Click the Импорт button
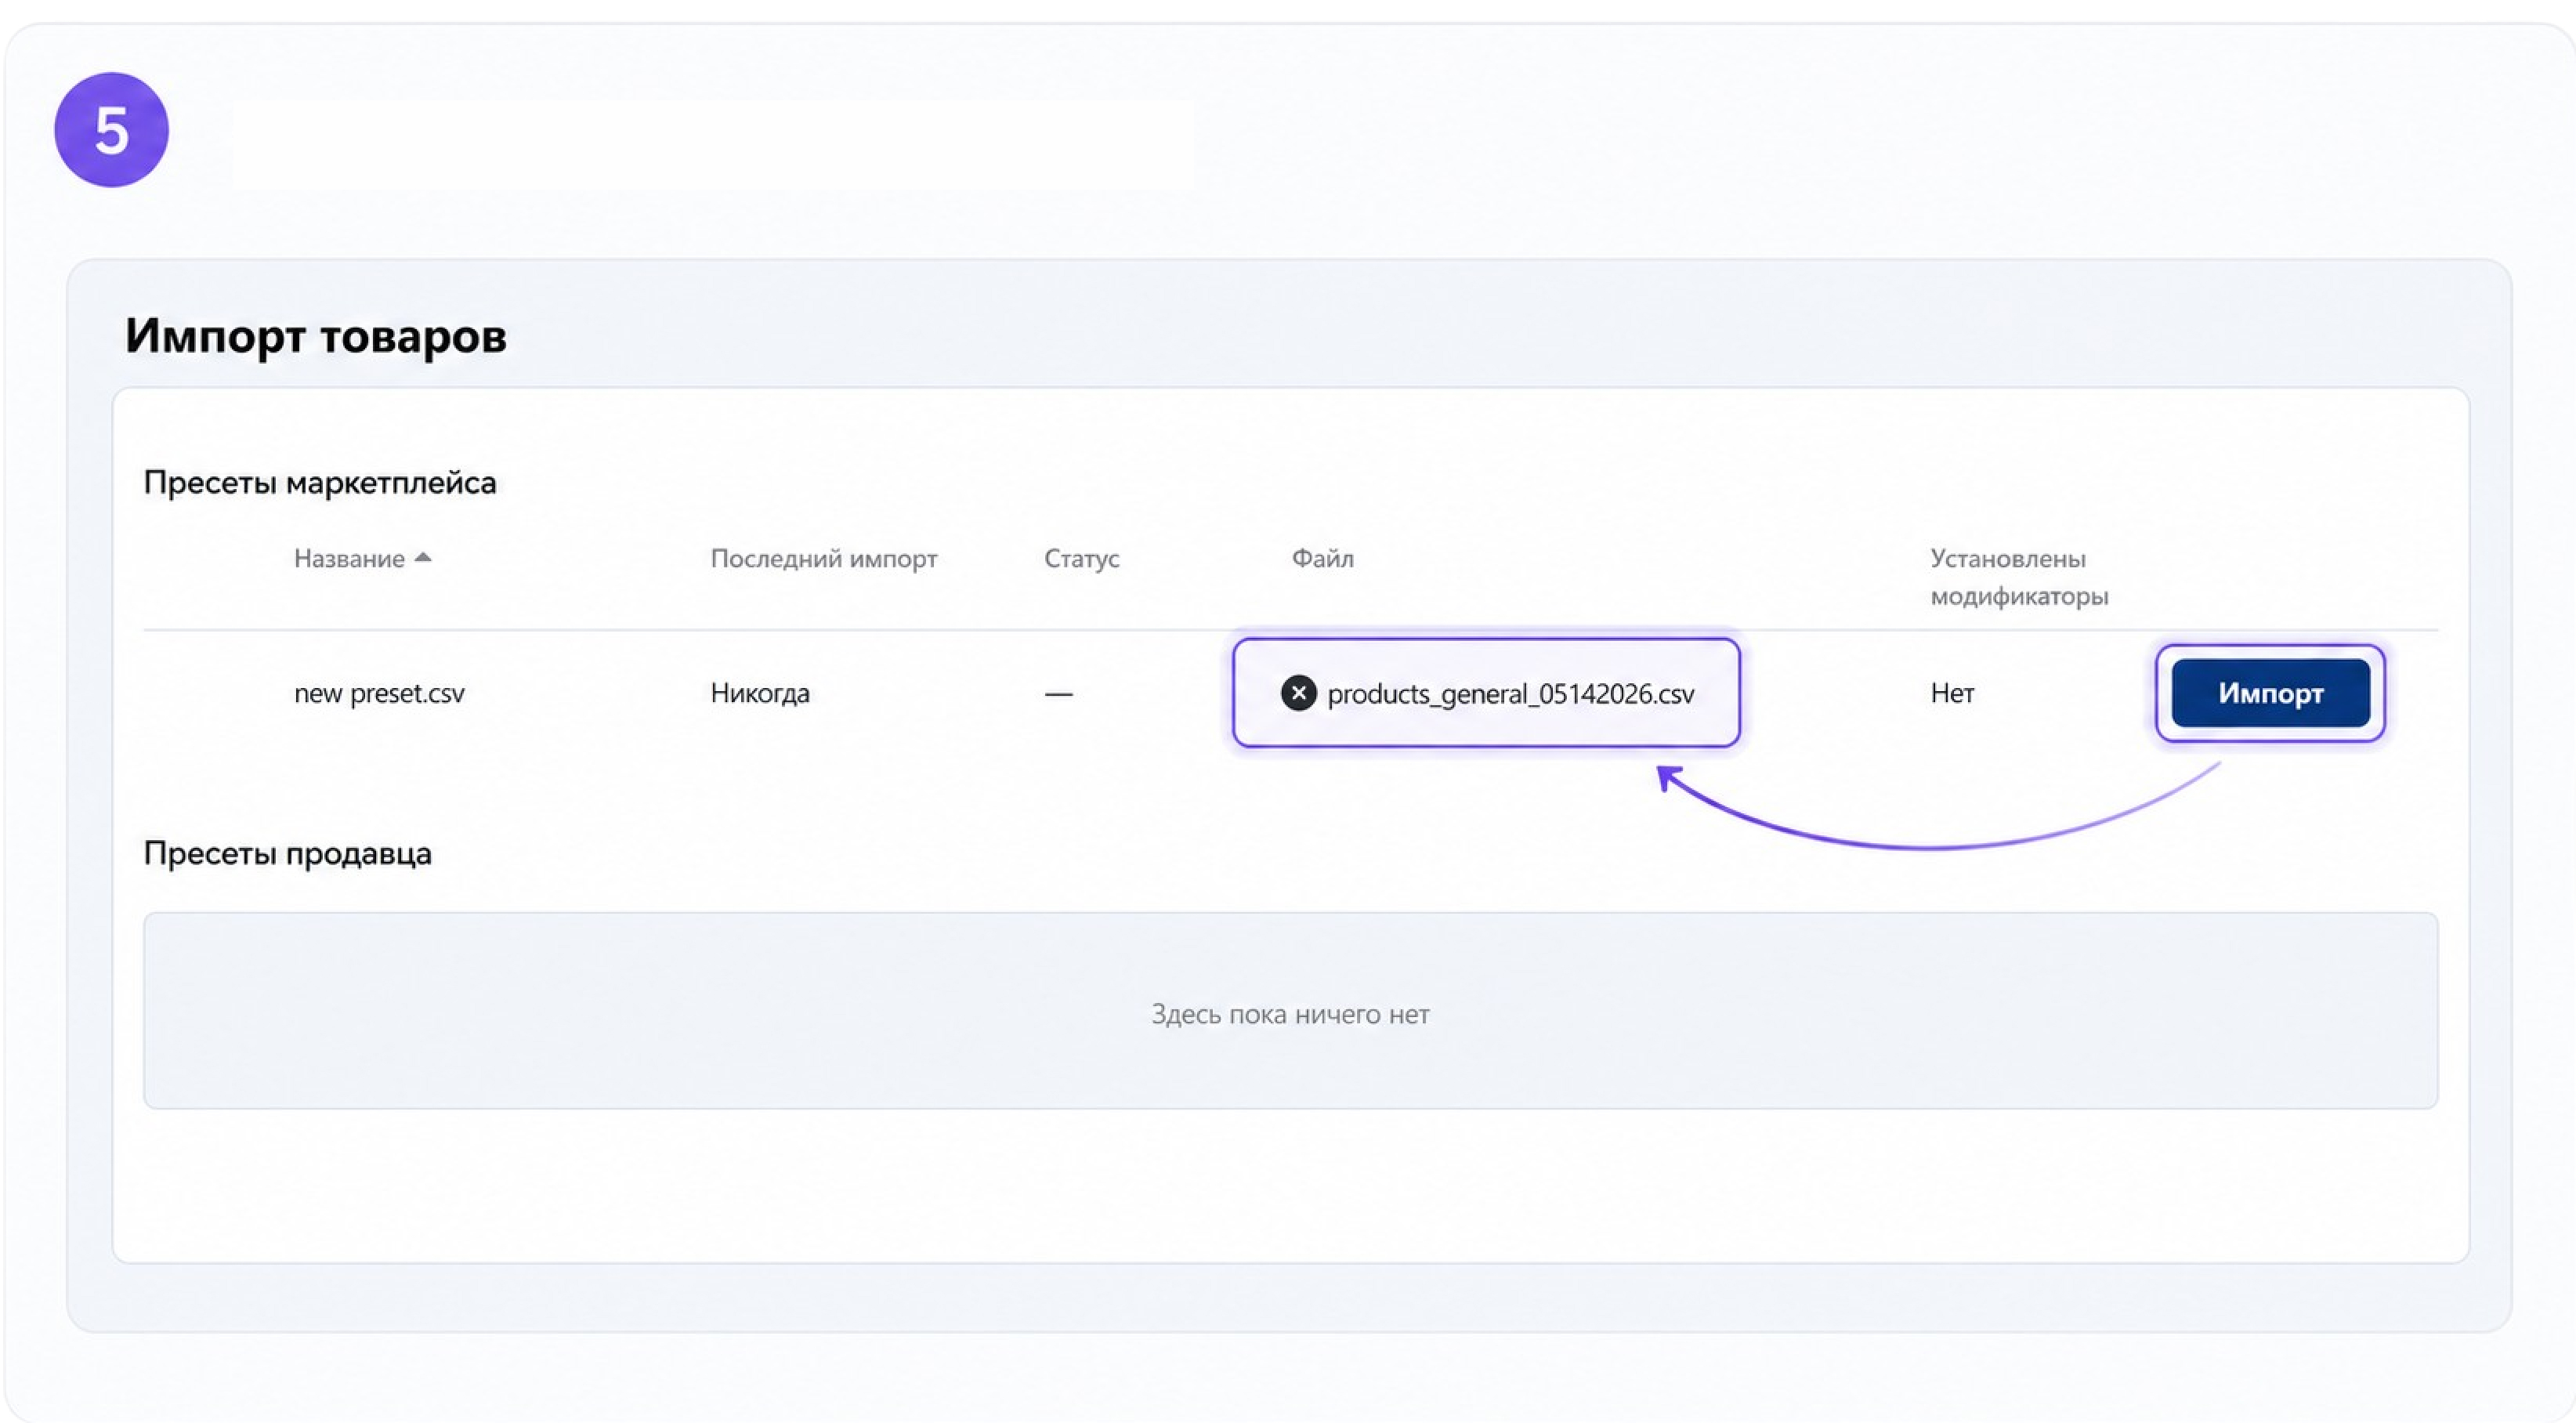This screenshot has height=1423, width=2576. 2270,693
